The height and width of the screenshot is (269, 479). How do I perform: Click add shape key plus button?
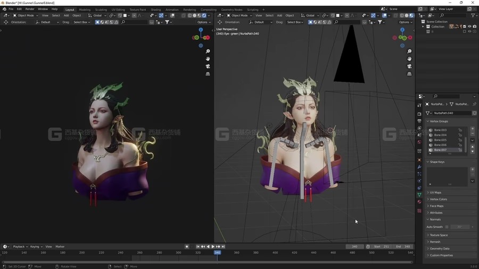tap(473, 169)
